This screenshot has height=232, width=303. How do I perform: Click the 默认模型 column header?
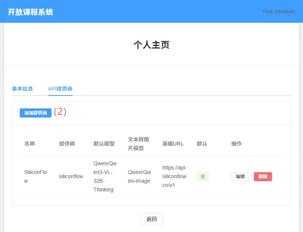point(104,144)
